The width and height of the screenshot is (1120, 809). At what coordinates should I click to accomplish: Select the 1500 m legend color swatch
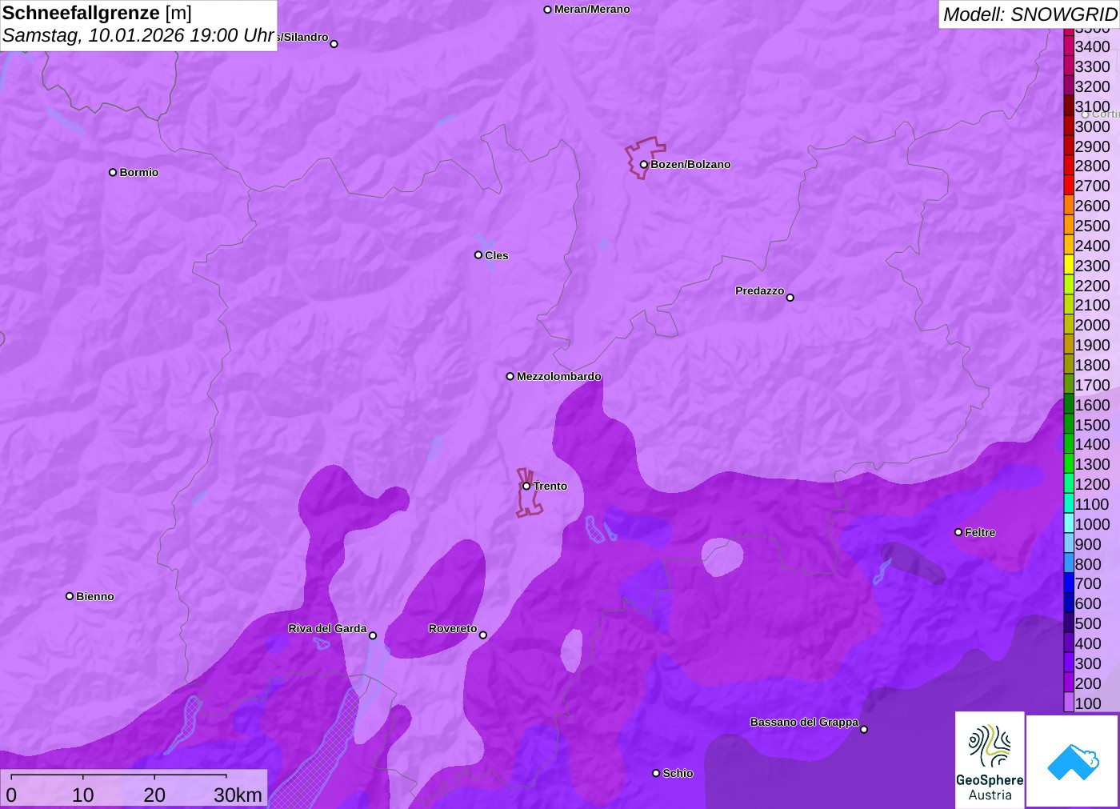pyautogui.click(x=1069, y=424)
